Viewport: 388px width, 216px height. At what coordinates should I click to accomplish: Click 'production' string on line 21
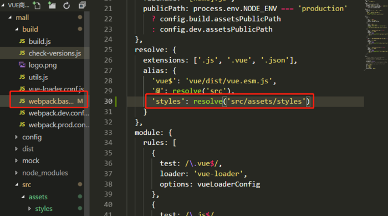323,9
